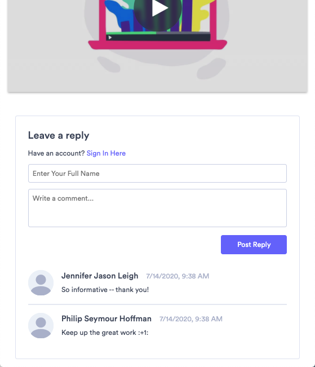Screen dimensions: 315x367
Task: Open the Sign In Here link
Action: 106,153
